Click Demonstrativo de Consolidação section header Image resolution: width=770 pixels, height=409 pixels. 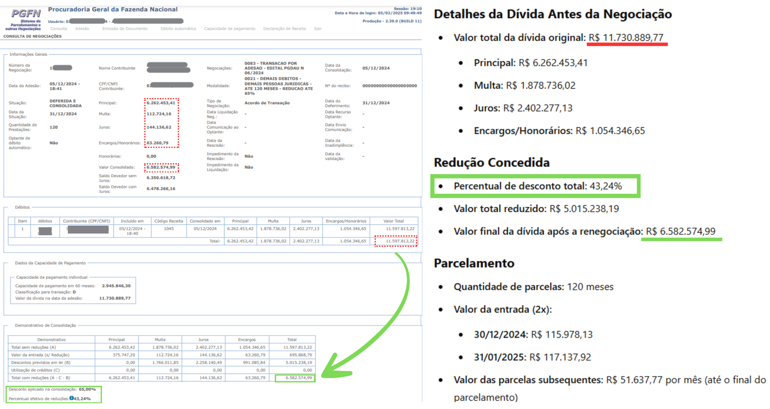(x=45, y=326)
